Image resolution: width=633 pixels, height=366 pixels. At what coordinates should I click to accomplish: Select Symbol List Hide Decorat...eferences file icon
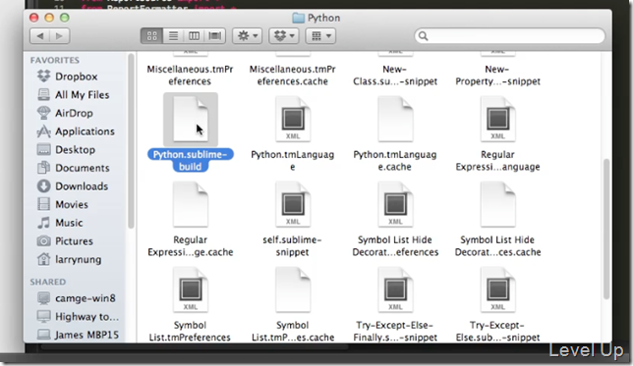[395, 205]
